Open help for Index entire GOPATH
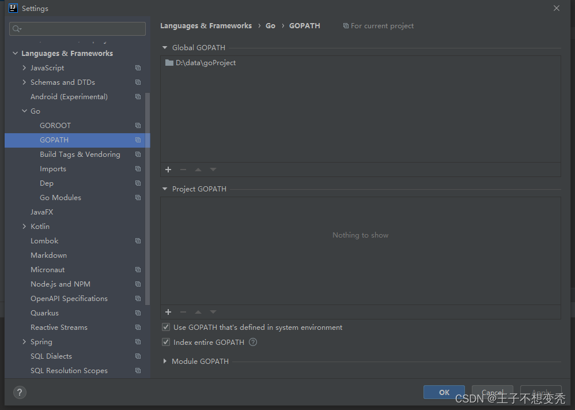Image resolution: width=575 pixels, height=410 pixels. coord(253,342)
